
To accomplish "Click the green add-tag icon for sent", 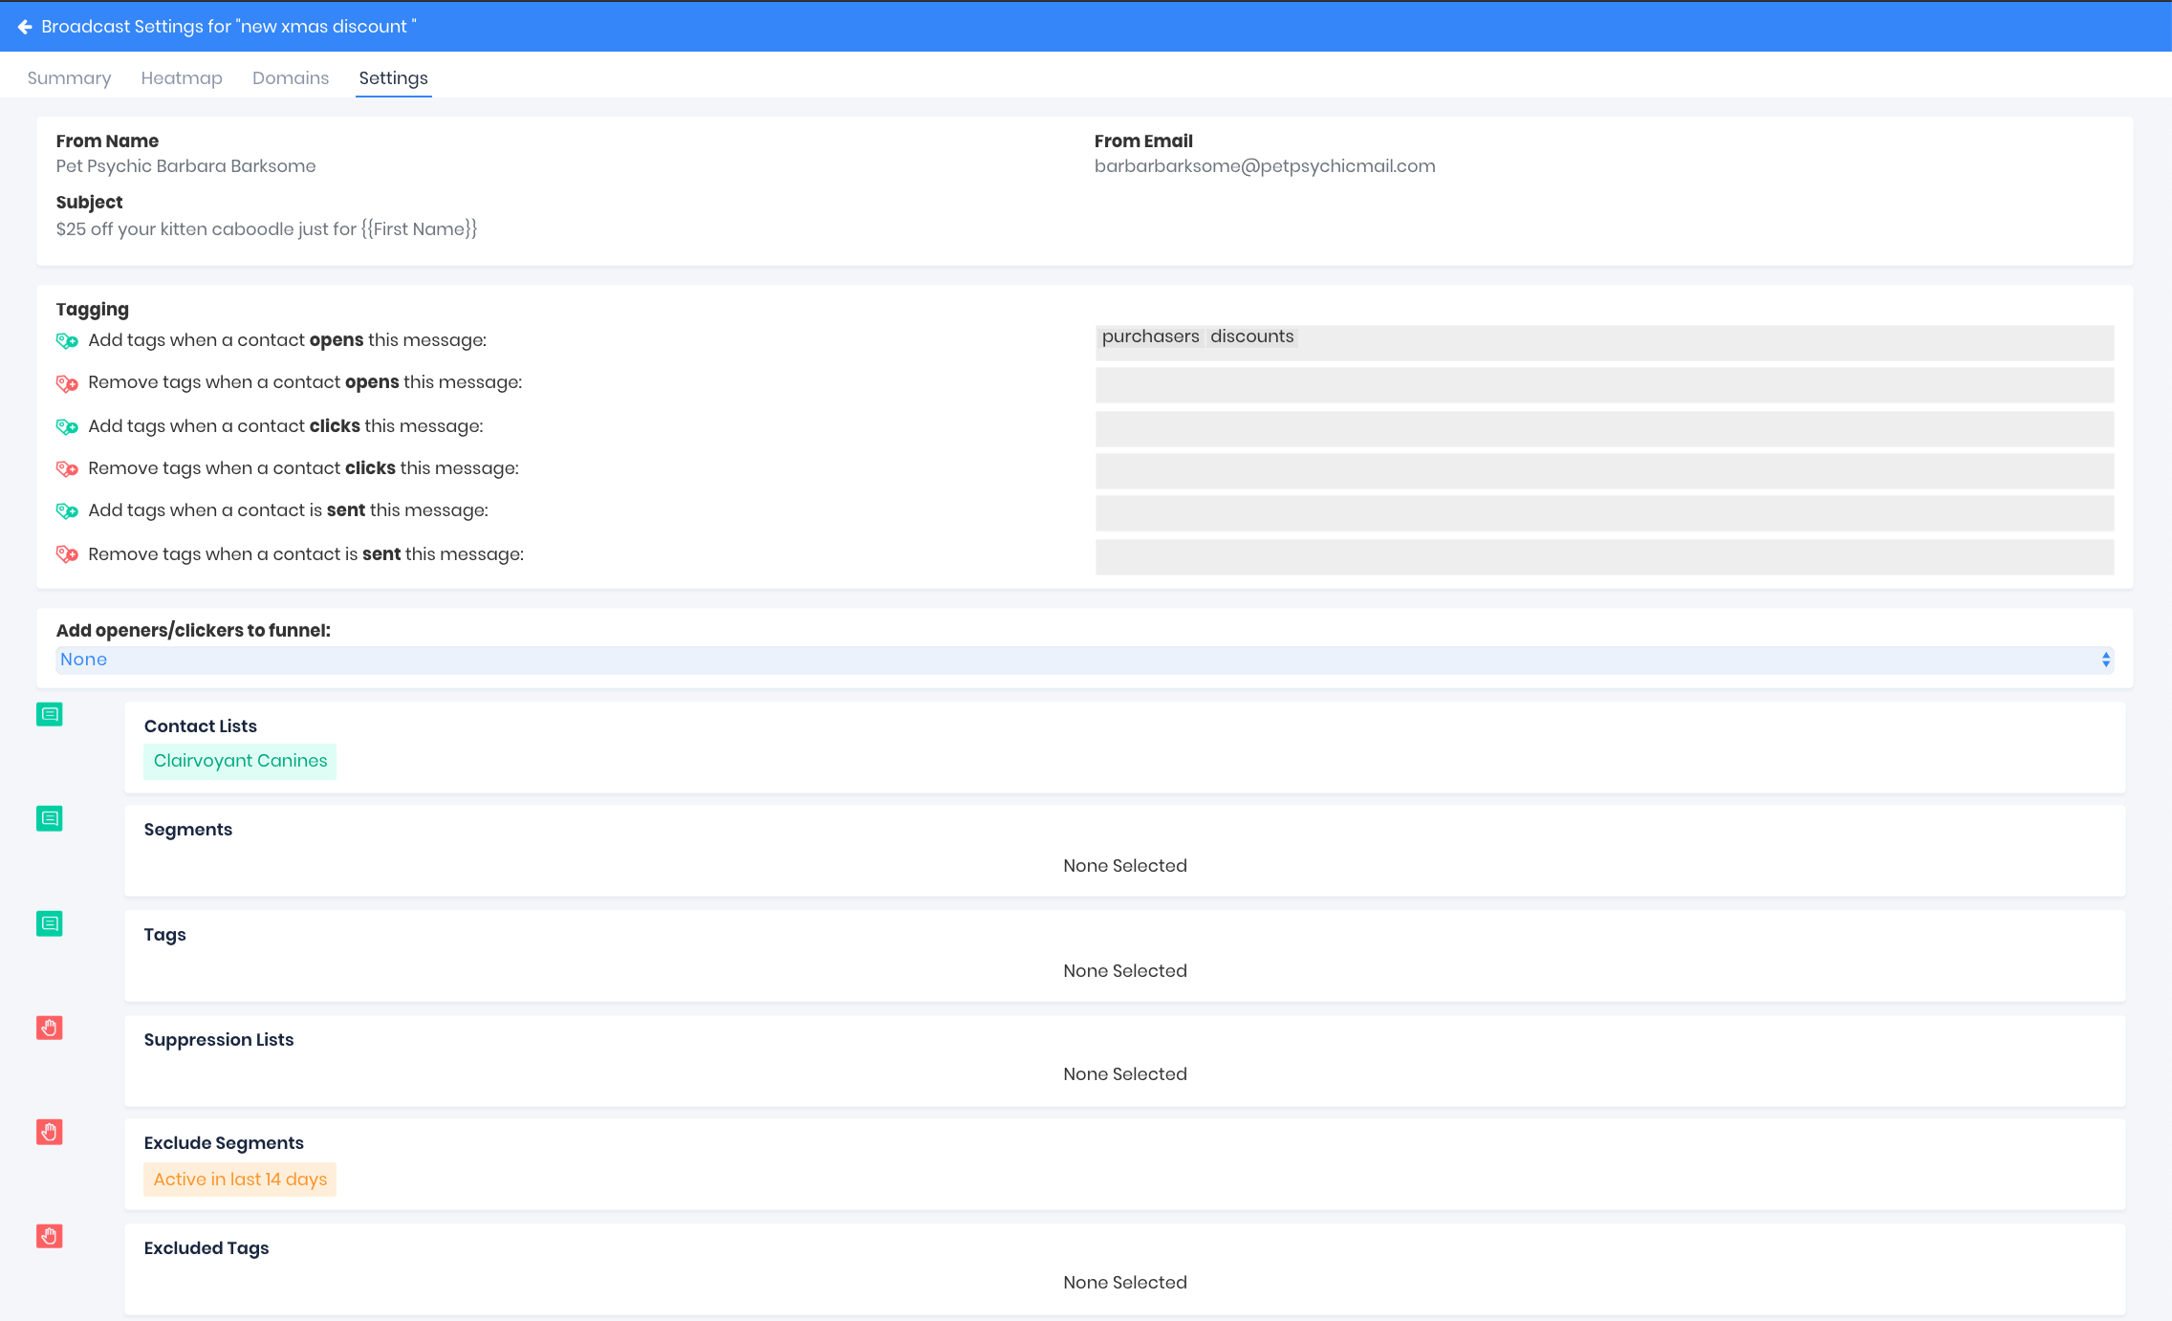I will [x=67, y=510].
